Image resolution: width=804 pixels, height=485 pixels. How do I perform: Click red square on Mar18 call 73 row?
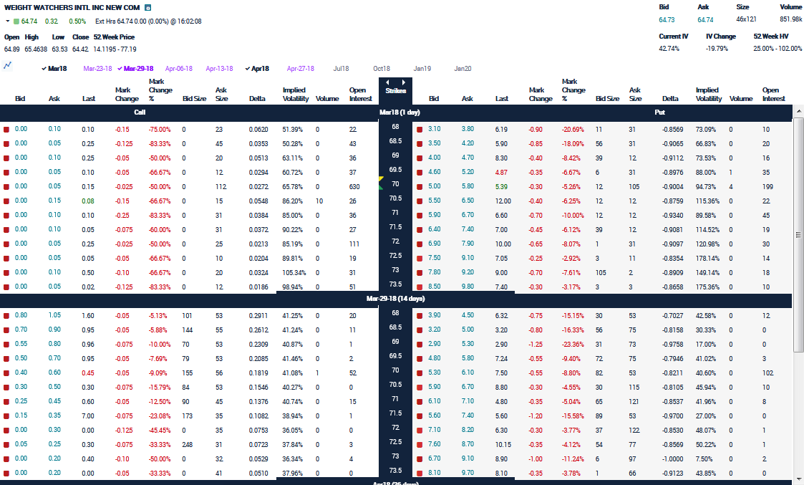pyautogui.click(x=6, y=274)
